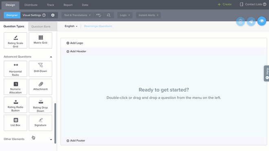Expand the Other Elements section

(51, 140)
